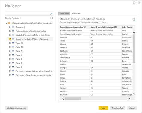Image resolution: width=142 pixels, height=113 pixels.
Task: Click table icon next to Table 6
Action: click(13, 55)
